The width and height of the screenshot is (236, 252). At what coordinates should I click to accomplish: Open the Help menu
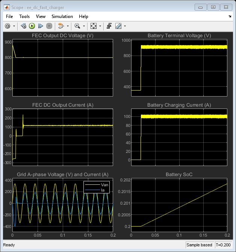tap(83, 17)
